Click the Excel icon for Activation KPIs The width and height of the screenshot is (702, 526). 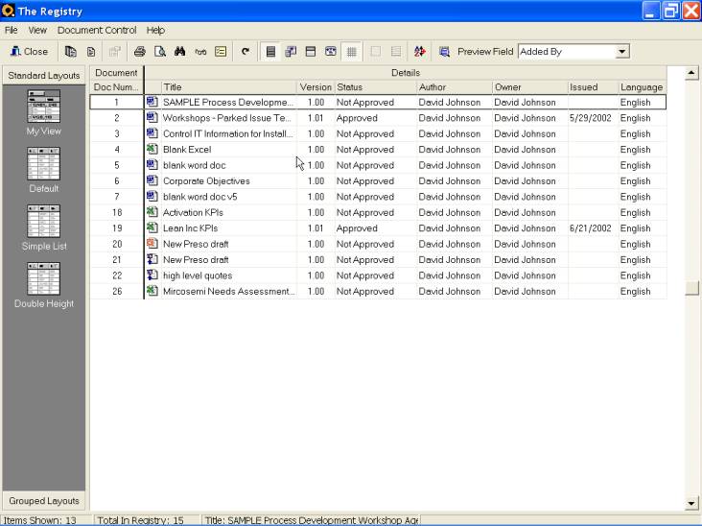point(152,211)
